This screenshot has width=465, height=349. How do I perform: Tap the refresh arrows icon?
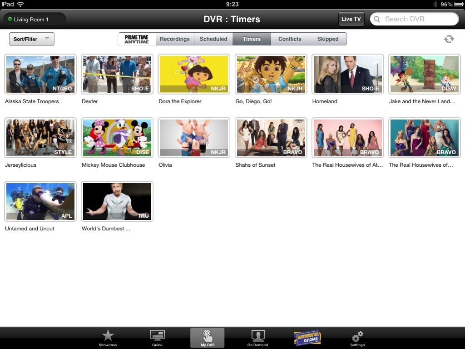coord(449,39)
